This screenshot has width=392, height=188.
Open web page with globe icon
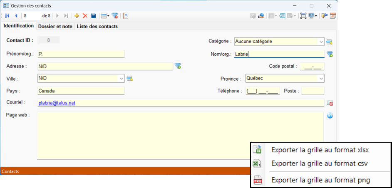[x=330, y=116]
